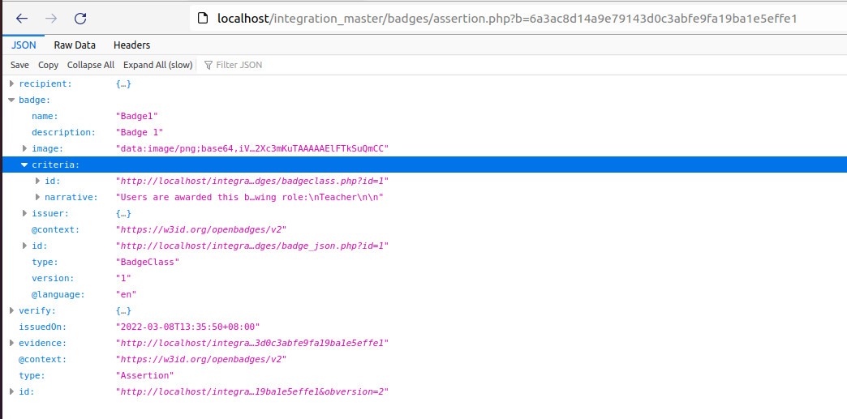
Task: Click the assertion id URL with obversion=2
Action: click(x=252, y=391)
